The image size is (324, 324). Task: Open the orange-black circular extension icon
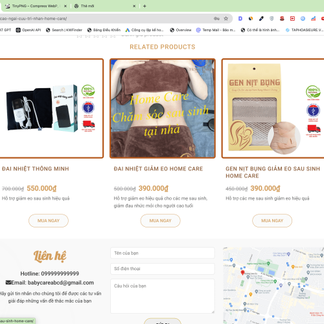tap(251, 19)
